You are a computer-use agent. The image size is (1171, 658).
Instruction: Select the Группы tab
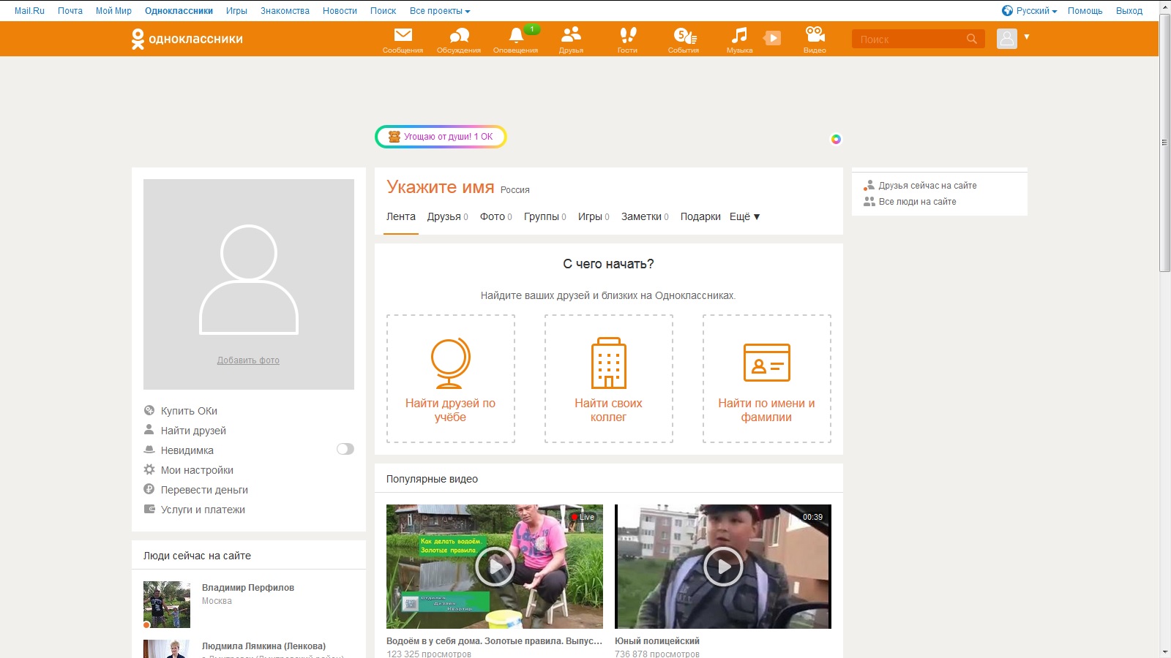coord(545,216)
